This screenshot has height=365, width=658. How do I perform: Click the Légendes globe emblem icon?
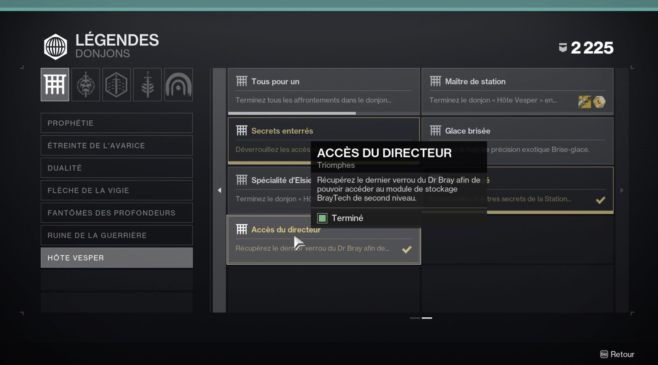(56, 46)
